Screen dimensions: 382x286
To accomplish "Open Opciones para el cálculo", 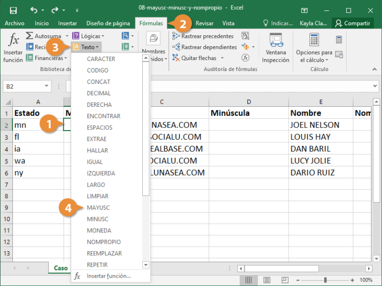I will point(314,48).
